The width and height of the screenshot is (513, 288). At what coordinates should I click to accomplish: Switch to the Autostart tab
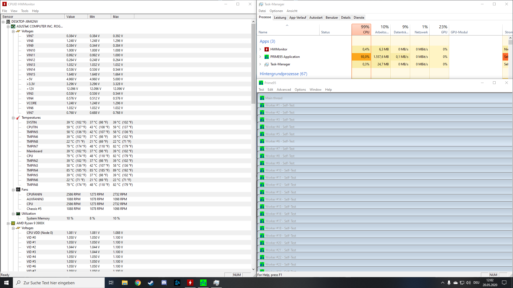[316, 18]
